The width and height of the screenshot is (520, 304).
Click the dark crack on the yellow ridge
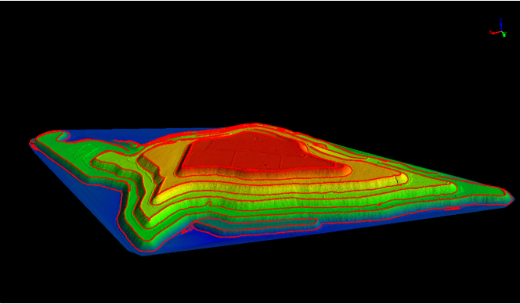396,179
